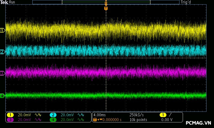This screenshot has width=214, height=128.
Task: Open the 4.00ms timebase setting
Action: 100,115
